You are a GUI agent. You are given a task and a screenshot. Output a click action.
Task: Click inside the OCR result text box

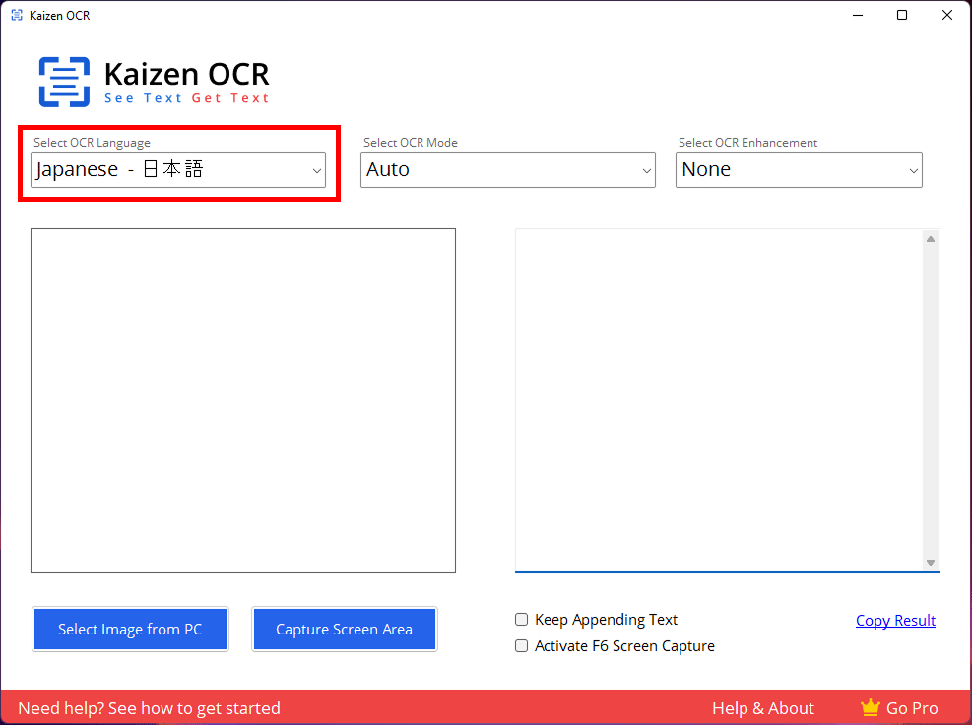(719, 398)
